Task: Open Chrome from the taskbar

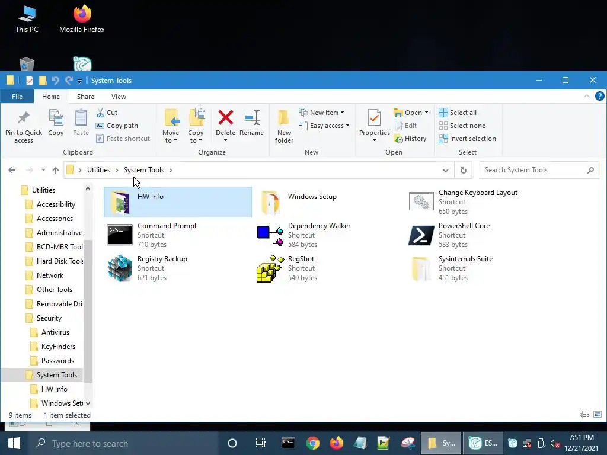Action: (312, 443)
